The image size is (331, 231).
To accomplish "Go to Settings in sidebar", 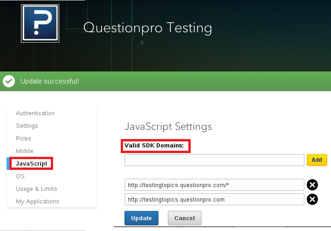I will coord(27,126).
